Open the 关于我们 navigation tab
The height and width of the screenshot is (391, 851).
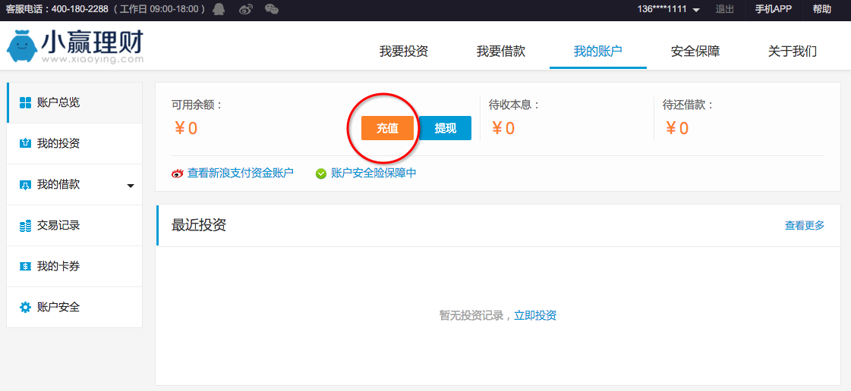[793, 52]
